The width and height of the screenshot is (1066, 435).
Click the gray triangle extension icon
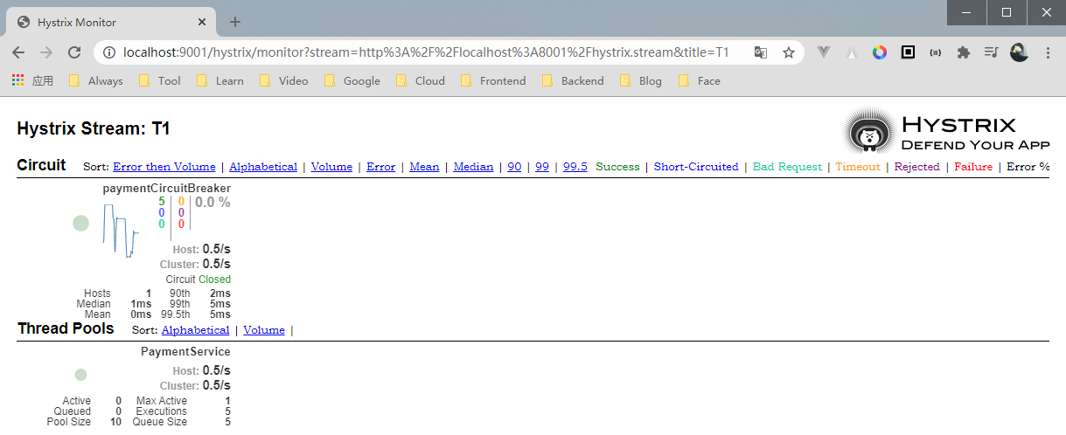point(851,52)
